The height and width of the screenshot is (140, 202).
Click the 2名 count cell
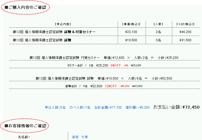click(158, 32)
